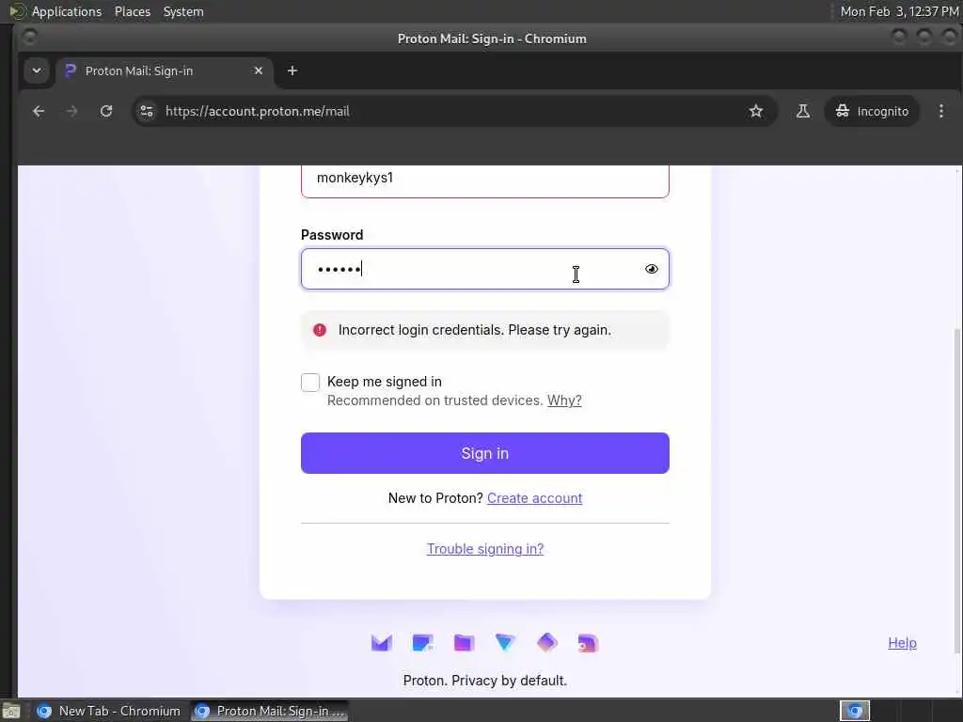Click the purple Sign in button
This screenshot has width=963, height=722.
(484, 453)
